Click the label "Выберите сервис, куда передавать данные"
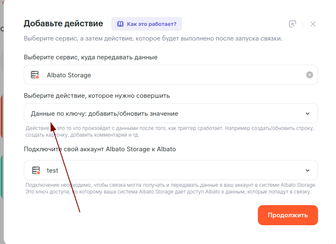This screenshot has width=336, height=244. (x=91, y=57)
